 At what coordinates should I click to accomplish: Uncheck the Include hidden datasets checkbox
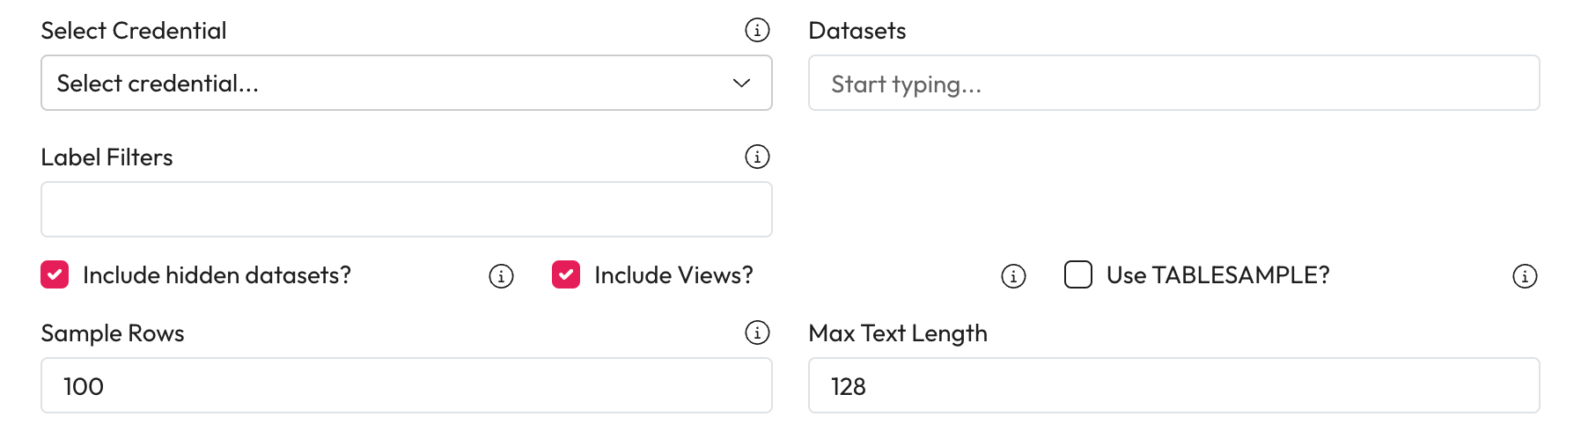tap(55, 274)
